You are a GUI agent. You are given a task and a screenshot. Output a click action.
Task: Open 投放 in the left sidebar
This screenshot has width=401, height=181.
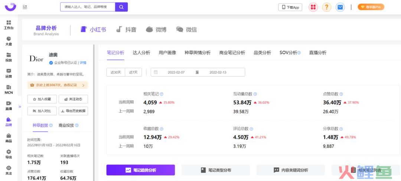click(9, 57)
